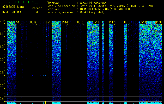This screenshot has width=164, height=104.
Task: Click the 0519 time marker
Action: (143, 22)
